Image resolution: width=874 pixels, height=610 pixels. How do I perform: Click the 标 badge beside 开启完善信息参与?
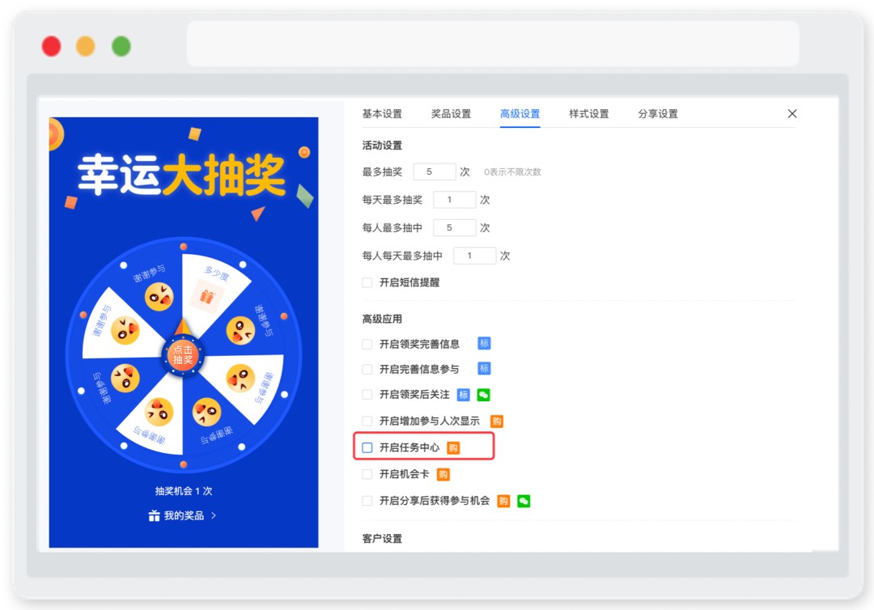click(484, 369)
